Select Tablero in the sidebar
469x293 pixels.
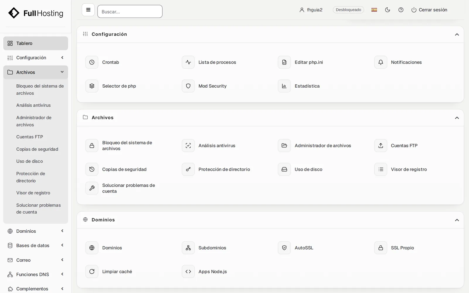pos(35,43)
